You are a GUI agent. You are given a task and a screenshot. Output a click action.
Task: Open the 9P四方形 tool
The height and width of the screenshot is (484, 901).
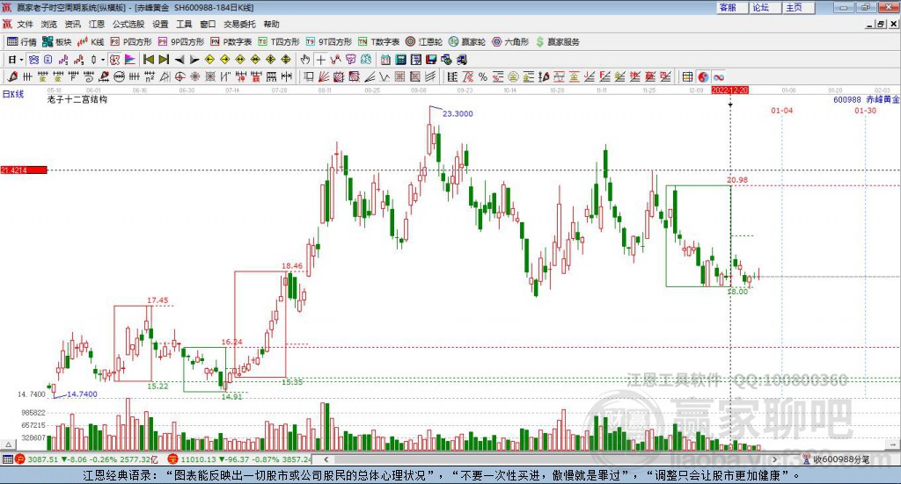pos(181,42)
